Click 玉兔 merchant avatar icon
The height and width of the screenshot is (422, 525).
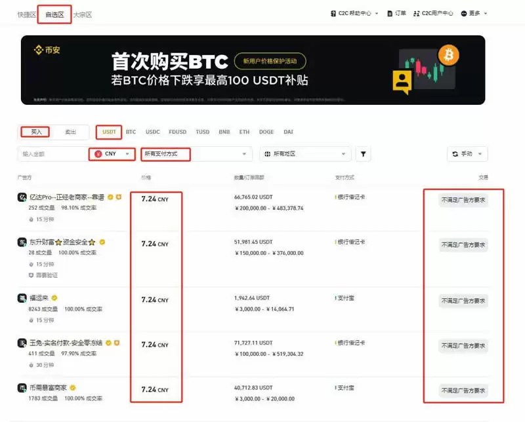(x=22, y=343)
